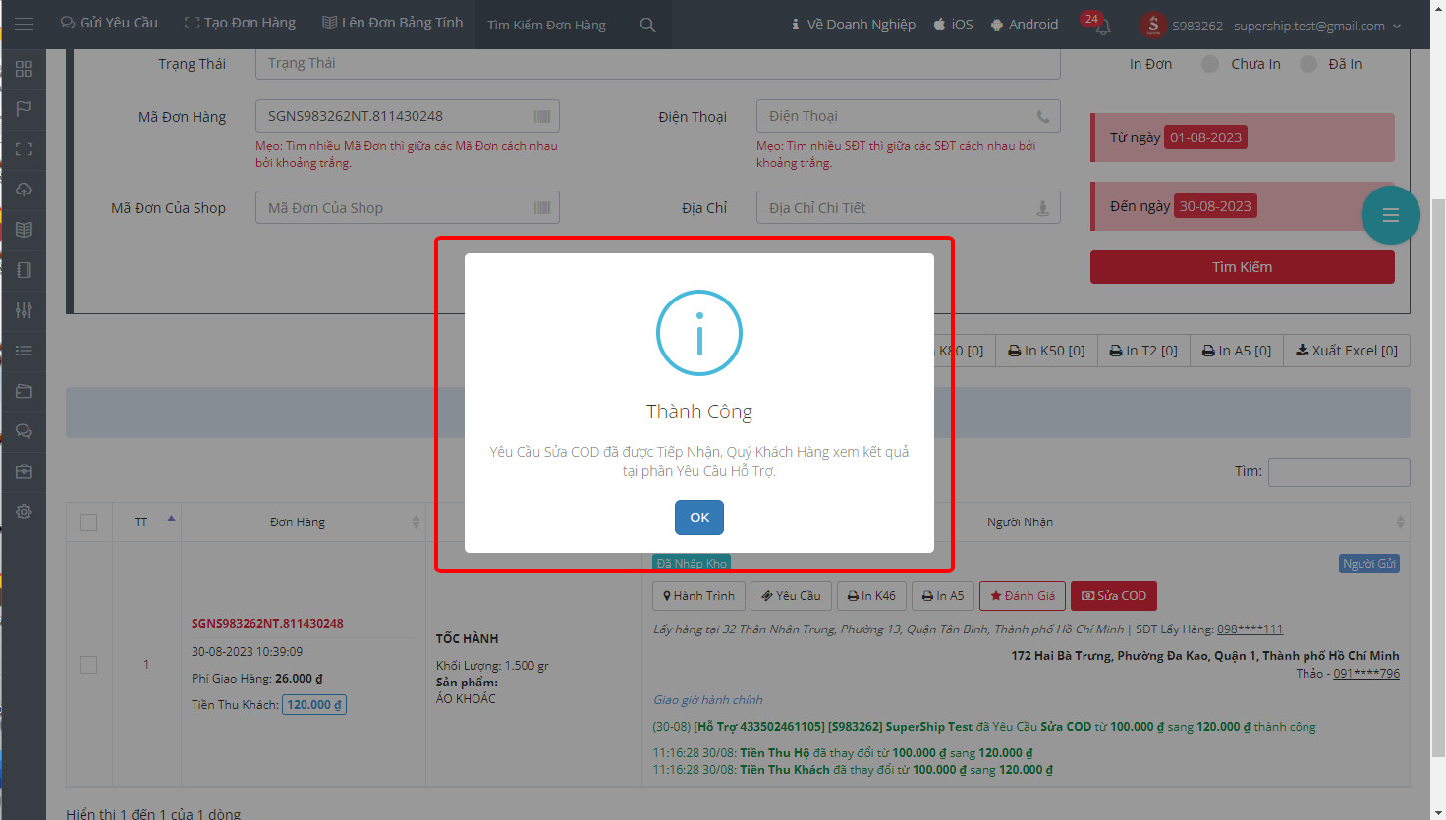Click the red Tìm Kiếm search button
Image resolution: width=1446 pixels, height=820 pixels.
[x=1242, y=267]
